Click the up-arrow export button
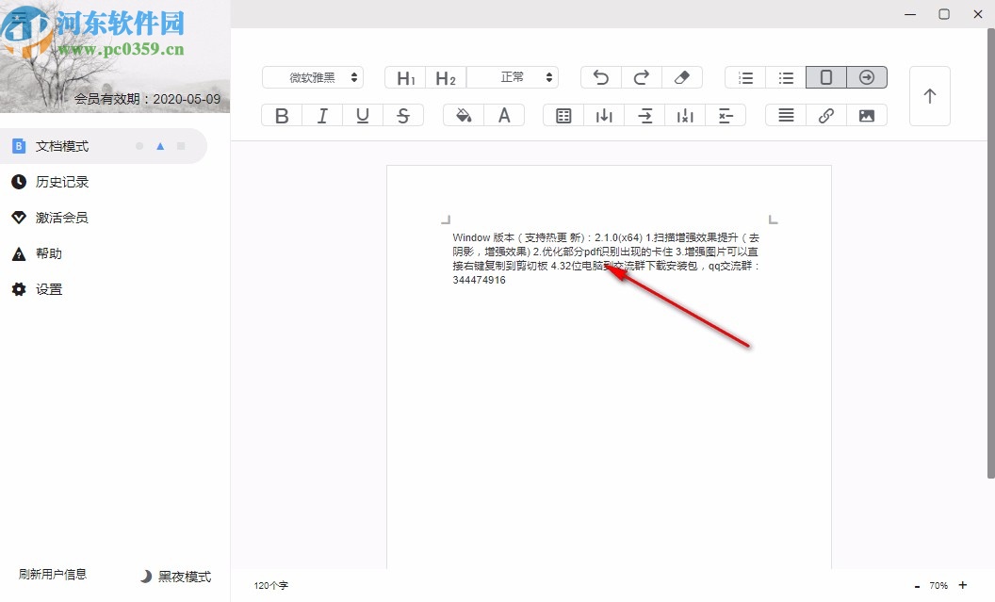This screenshot has width=995, height=602. (x=930, y=96)
